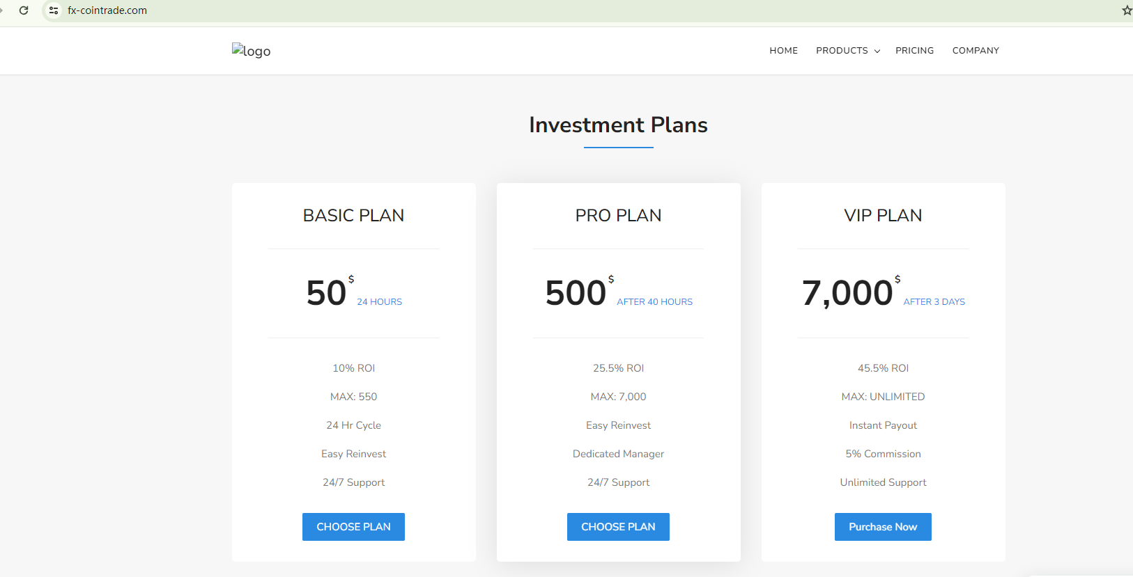Click Purchase Now for VIP Plan

[x=883, y=527]
